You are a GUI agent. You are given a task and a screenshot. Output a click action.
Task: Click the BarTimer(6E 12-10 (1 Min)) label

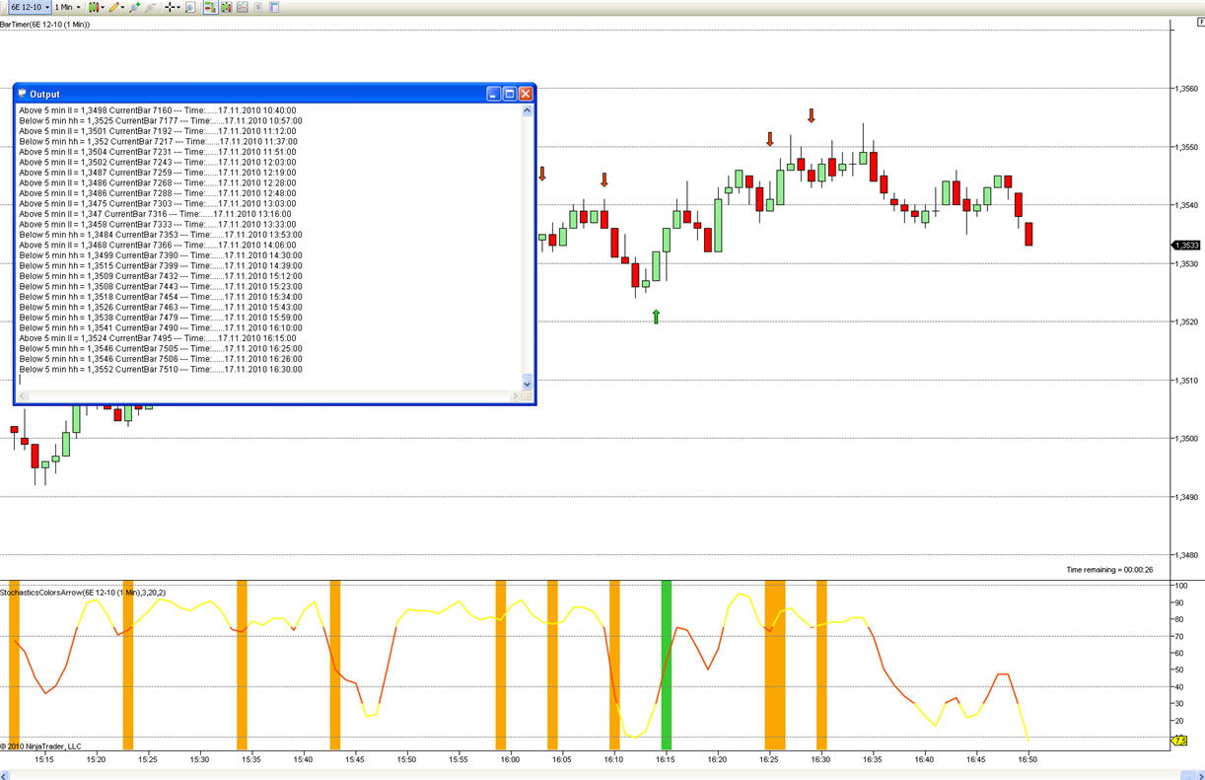tap(45, 25)
